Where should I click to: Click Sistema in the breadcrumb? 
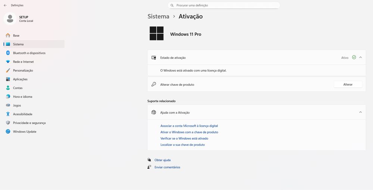[158, 16]
